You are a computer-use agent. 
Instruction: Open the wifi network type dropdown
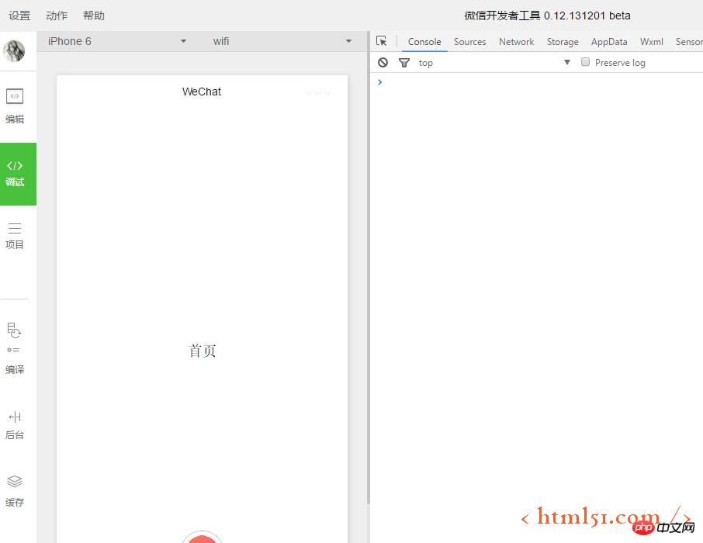(281, 41)
